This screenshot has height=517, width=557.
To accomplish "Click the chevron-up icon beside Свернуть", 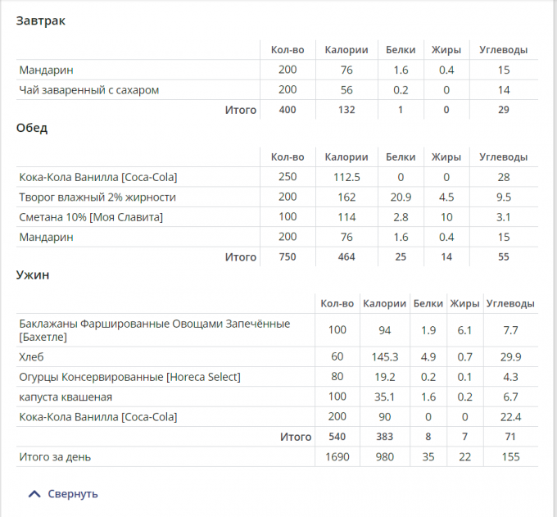I will click(x=34, y=494).
